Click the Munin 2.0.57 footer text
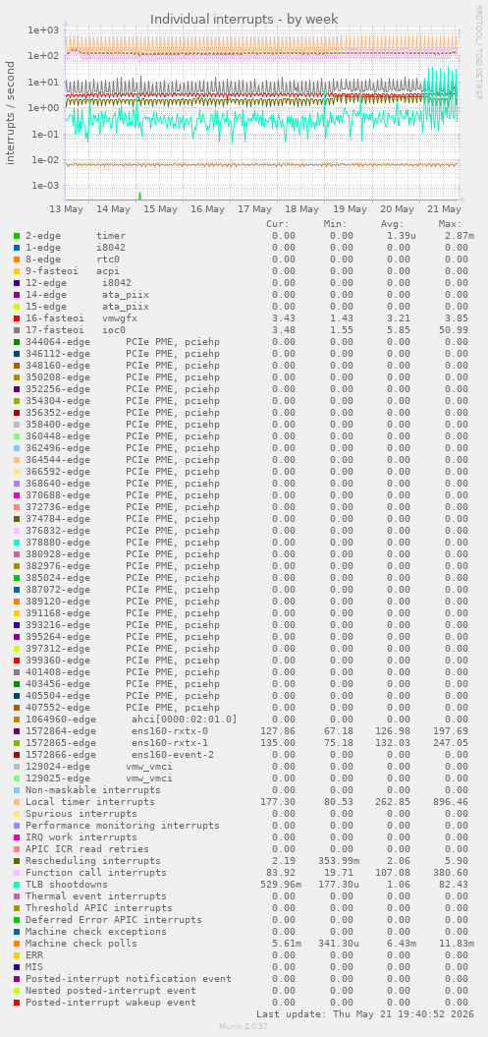Viewport: 488px width, 1037px height. click(244, 1026)
